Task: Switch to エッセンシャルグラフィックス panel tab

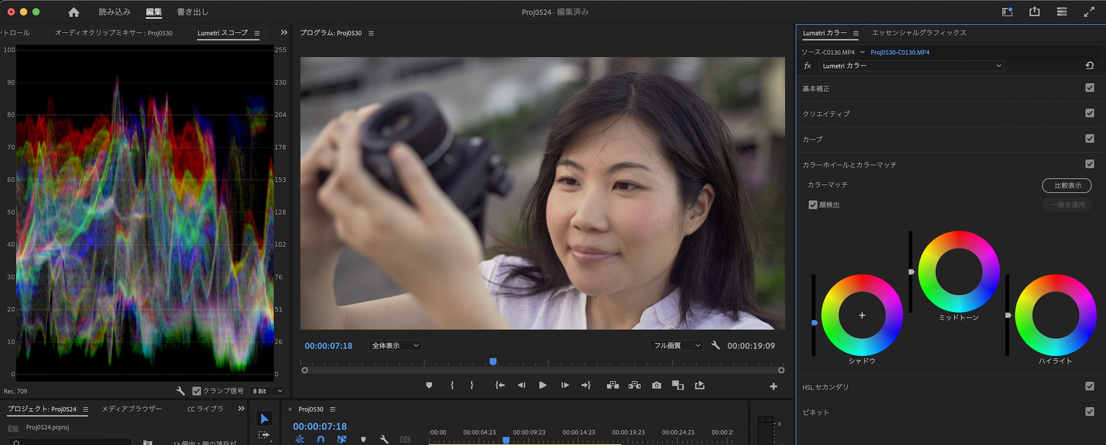Action: (x=919, y=33)
